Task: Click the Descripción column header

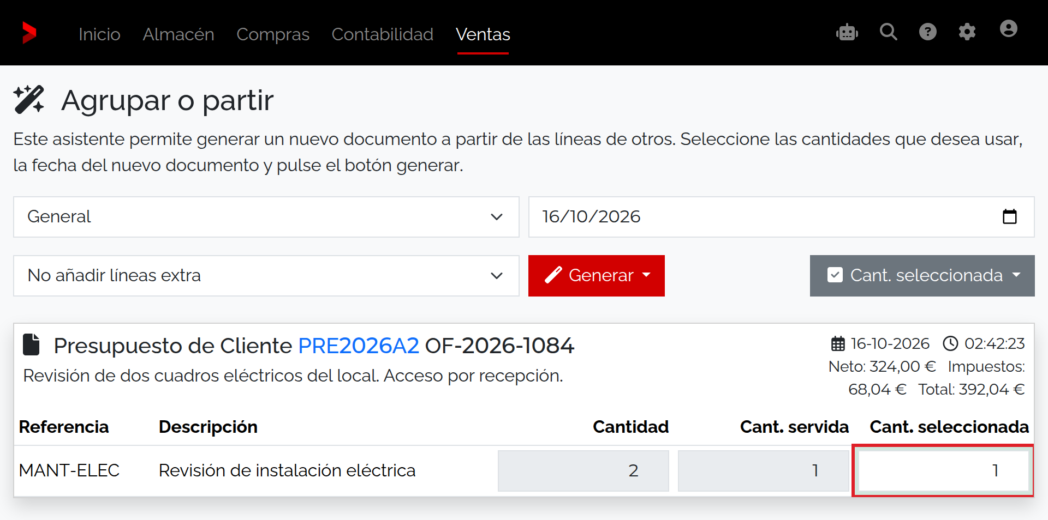Action: tap(208, 427)
